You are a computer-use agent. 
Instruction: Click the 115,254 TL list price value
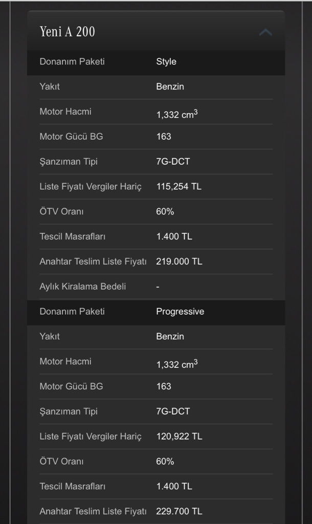[179, 186]
